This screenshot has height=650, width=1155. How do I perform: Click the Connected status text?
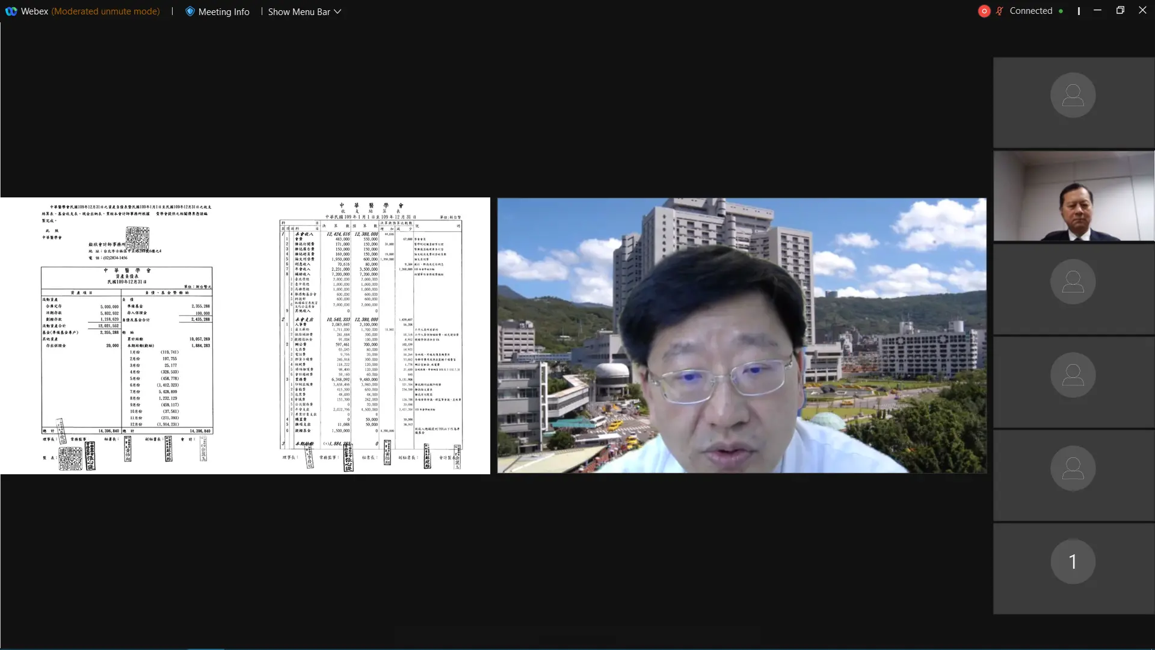pos(1030,10)
